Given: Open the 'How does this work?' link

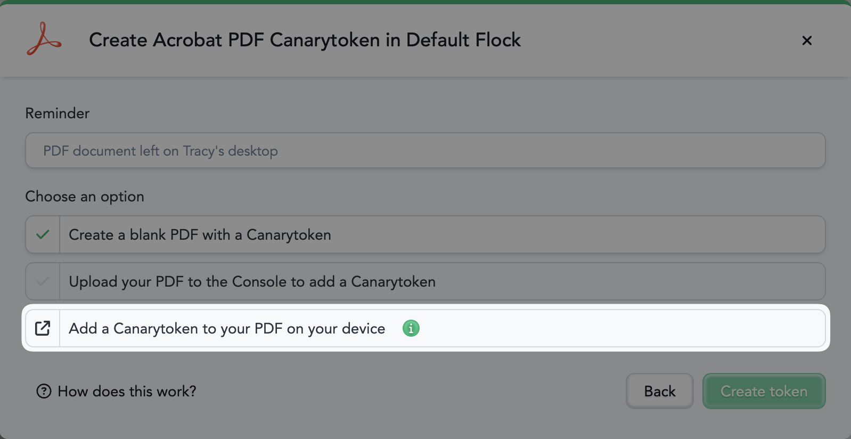Looking at the screenshot, I should click(x=127, y=391).
